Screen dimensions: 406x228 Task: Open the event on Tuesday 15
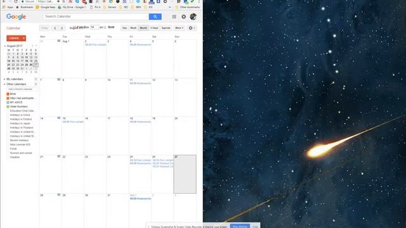(x=74, y=122)
